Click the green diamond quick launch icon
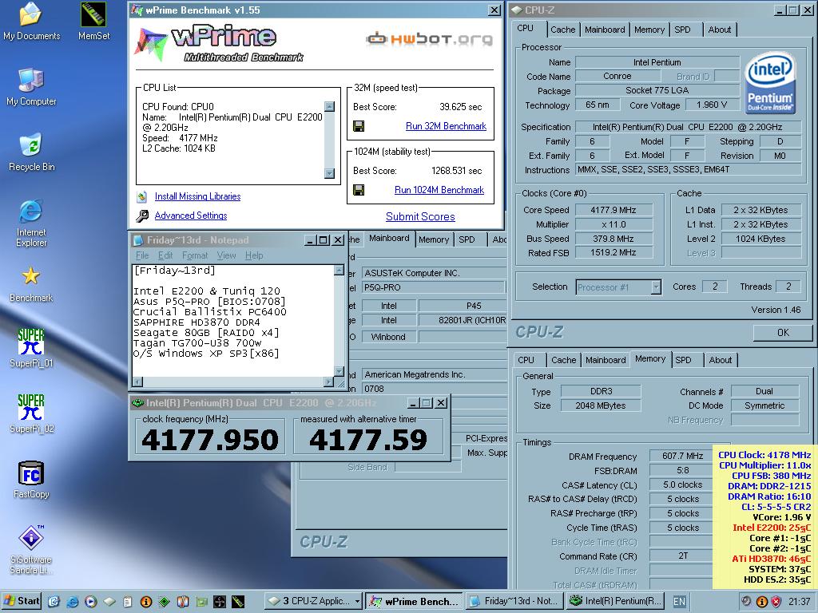The image size is (818, 613). [x=164, y=602]
